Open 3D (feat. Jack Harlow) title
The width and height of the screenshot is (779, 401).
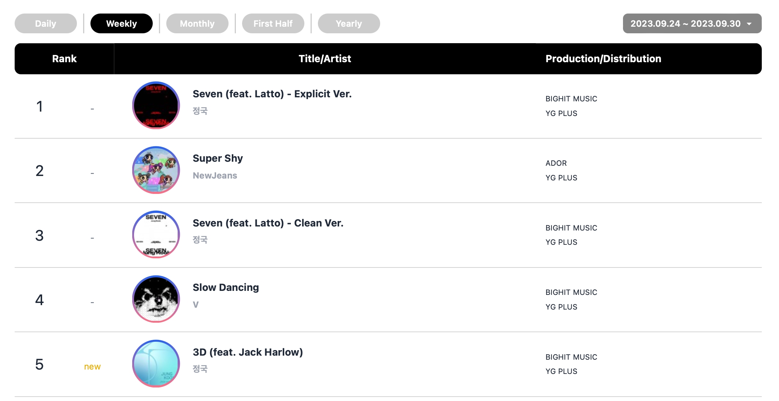[248, 352]
